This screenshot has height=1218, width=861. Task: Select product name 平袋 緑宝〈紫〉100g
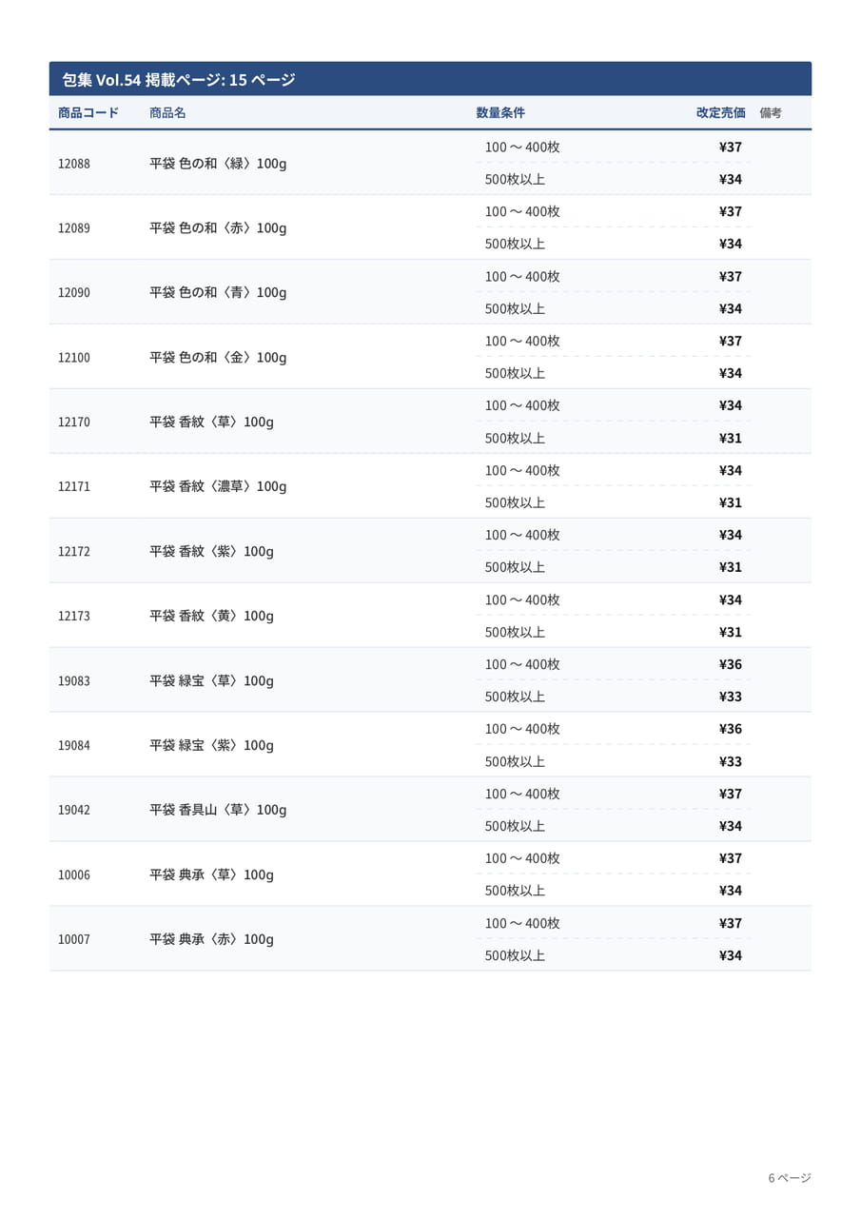211,745
